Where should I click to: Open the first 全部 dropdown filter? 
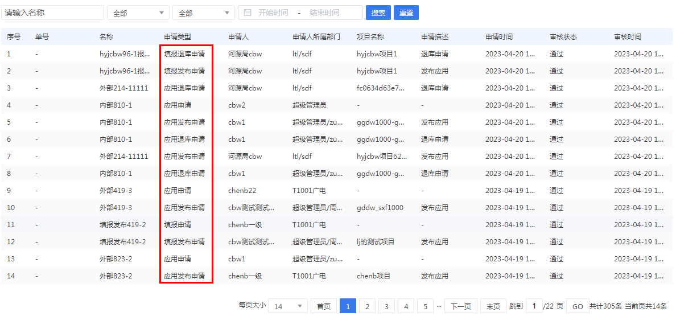(138, 13)
